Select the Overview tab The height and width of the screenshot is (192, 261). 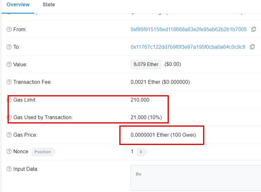pos(18,5)
